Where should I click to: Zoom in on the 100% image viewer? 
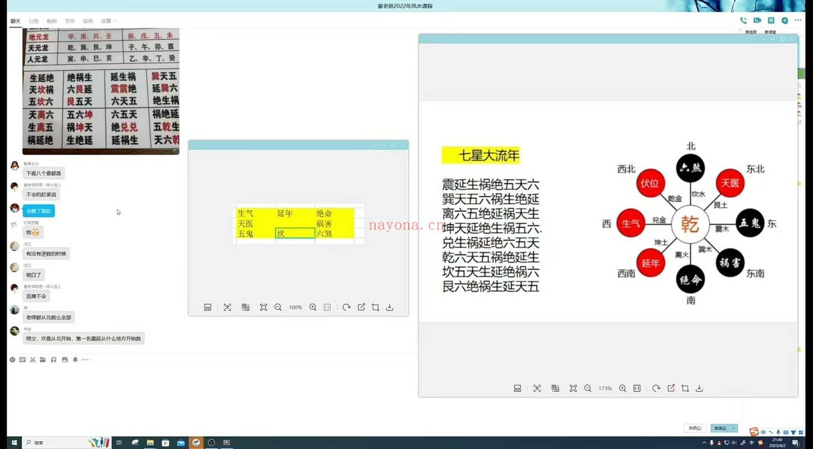tap(313, 308)
